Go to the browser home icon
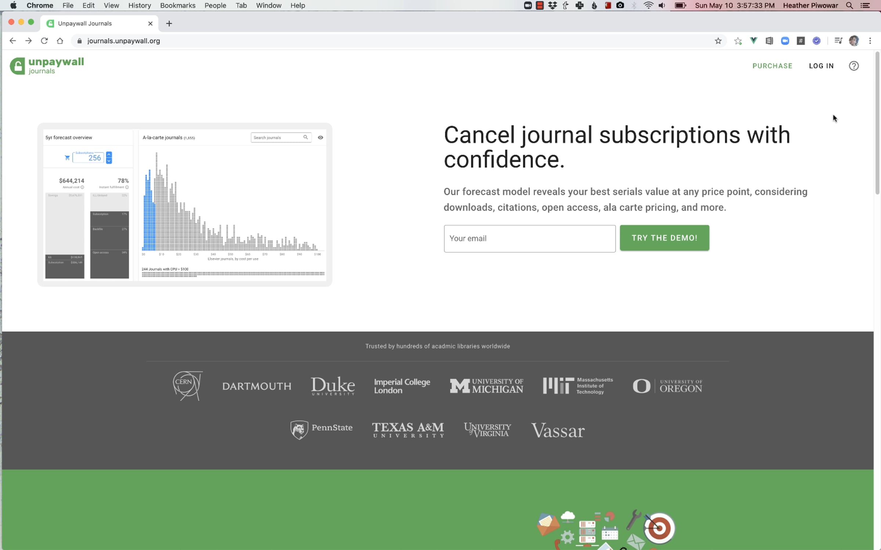 (x=60, y=41)
